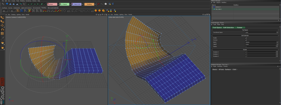
Task: Click the white clock icon in top toolbar
Action: point(106,4)
